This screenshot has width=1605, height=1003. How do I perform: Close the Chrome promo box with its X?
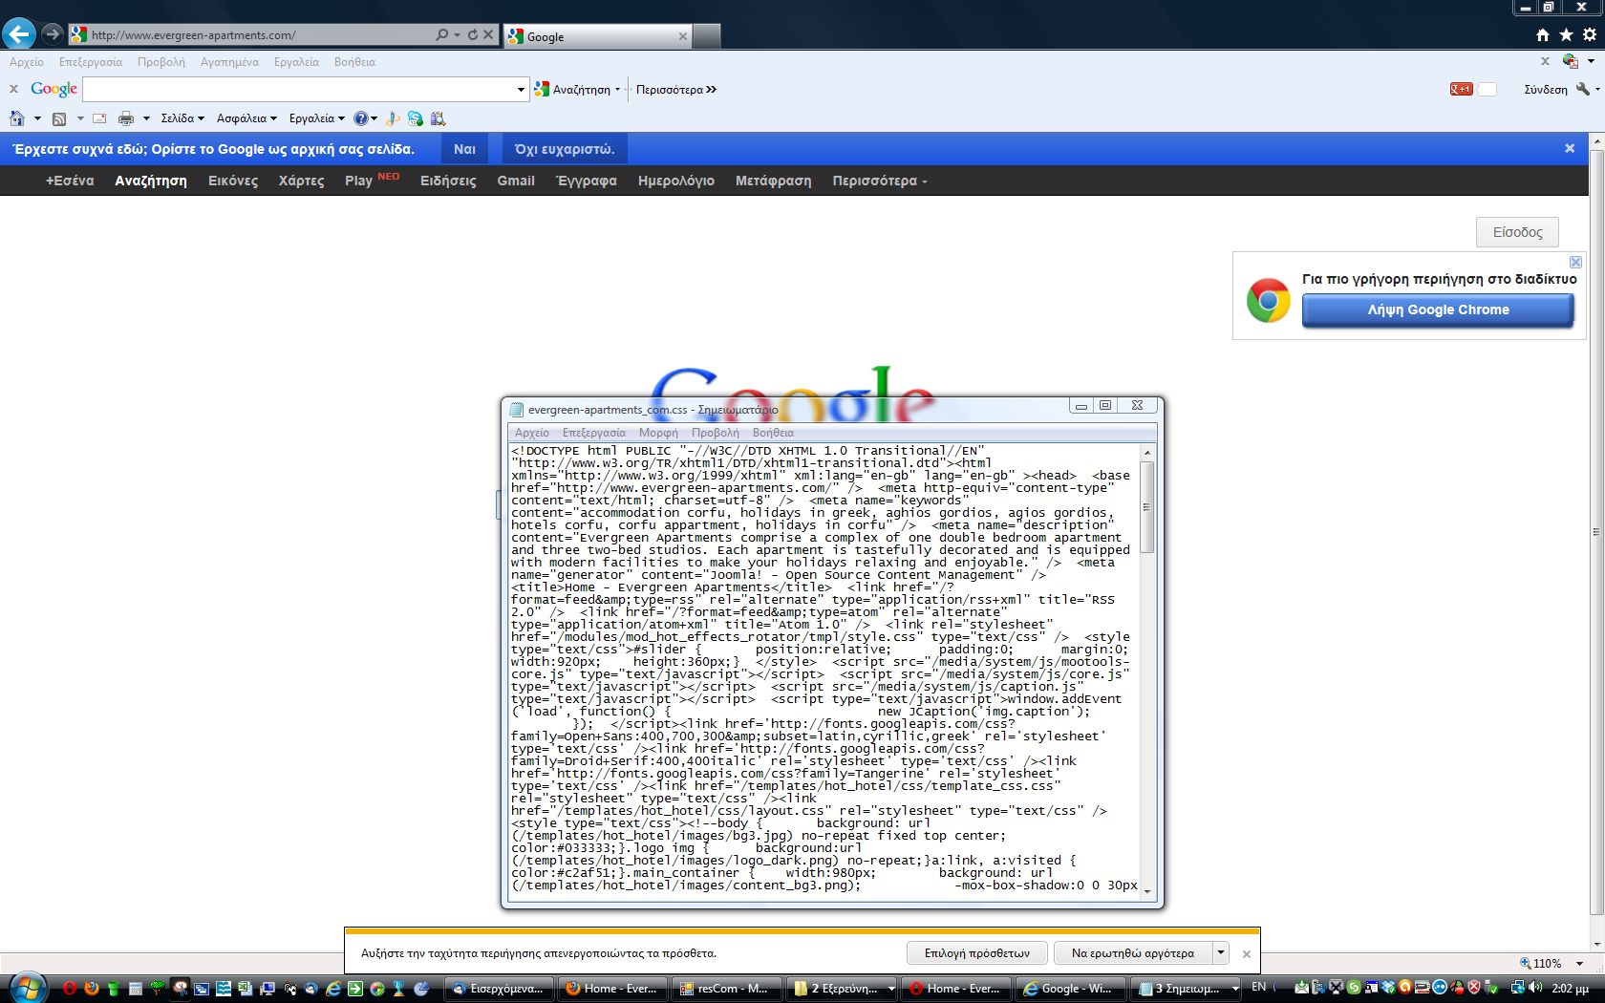click(1575, 262)
